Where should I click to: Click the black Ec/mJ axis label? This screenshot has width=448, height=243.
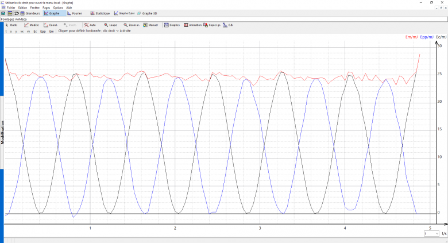(x=441, y=37)
